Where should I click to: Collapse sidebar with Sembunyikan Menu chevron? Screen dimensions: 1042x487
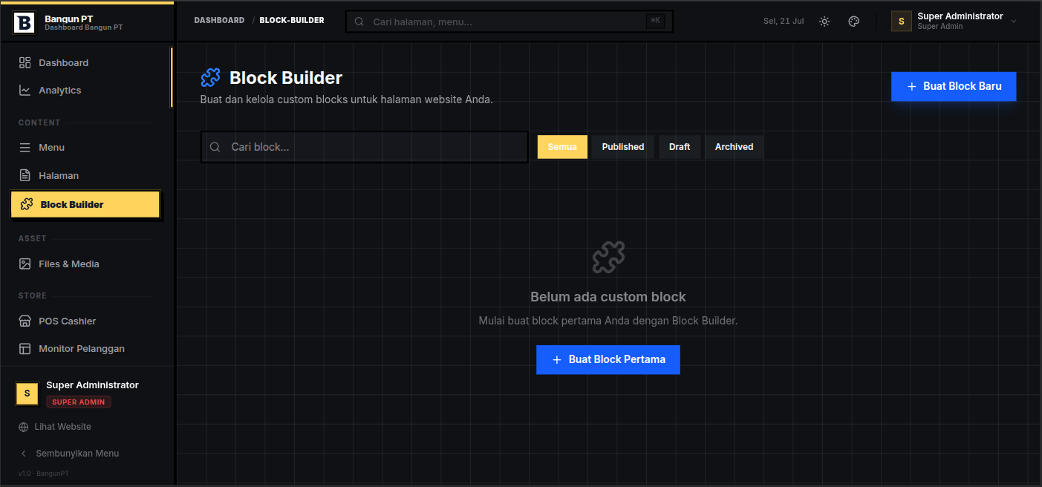point(24,454)
